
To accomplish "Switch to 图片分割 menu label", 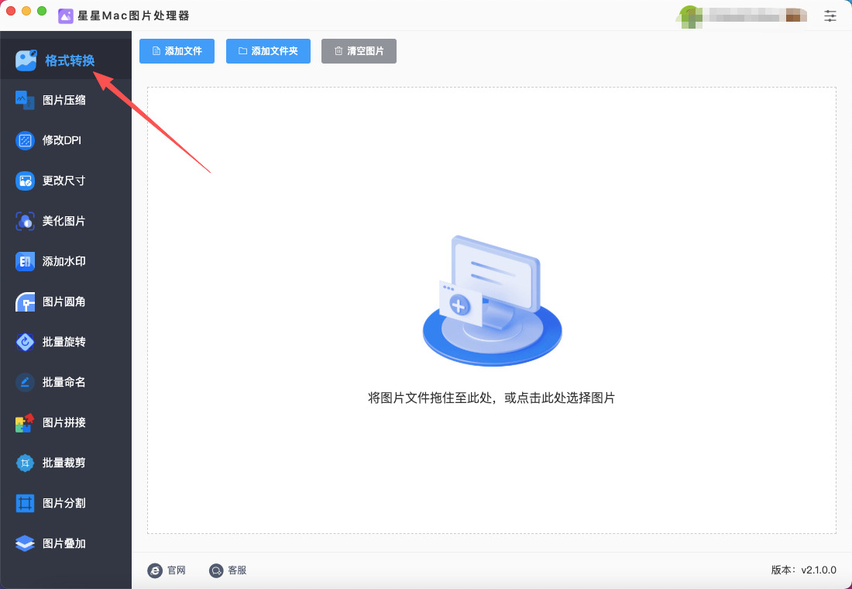I will (x=64, y=503).
